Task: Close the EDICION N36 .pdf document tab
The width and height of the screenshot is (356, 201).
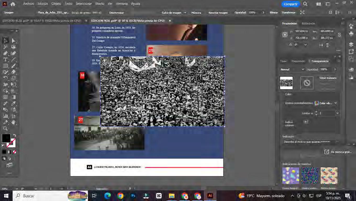Action: point(170,21)
